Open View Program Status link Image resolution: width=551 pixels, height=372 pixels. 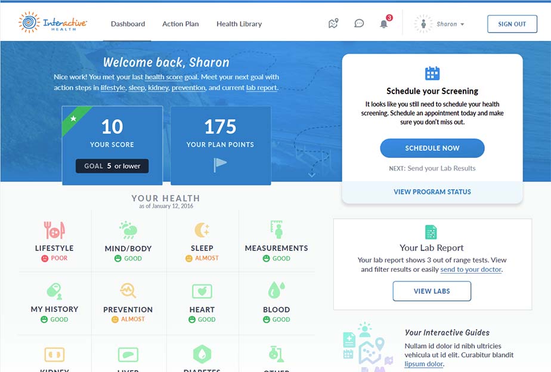click(432, 192)
